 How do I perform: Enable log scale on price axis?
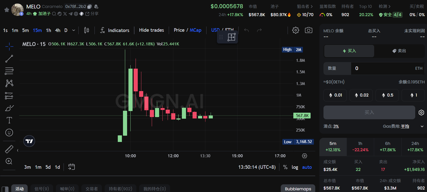click(x=295, y=167)
